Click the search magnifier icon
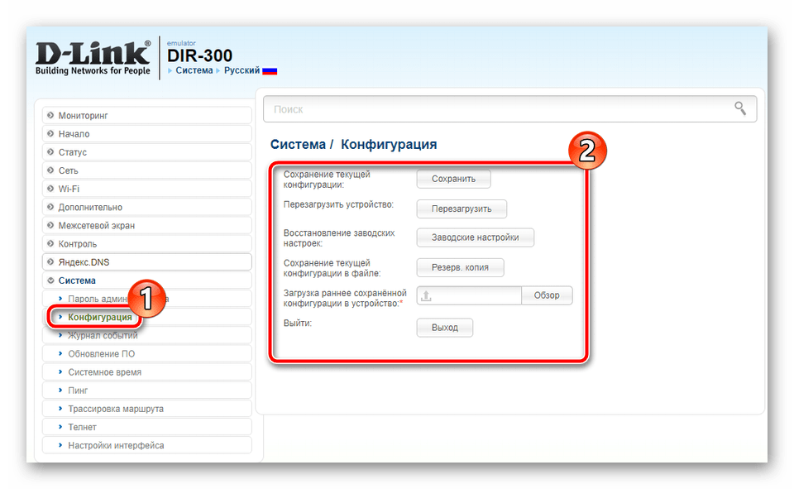Image resolution: width=794 pixels, height=489 pixels. point(739,108)
